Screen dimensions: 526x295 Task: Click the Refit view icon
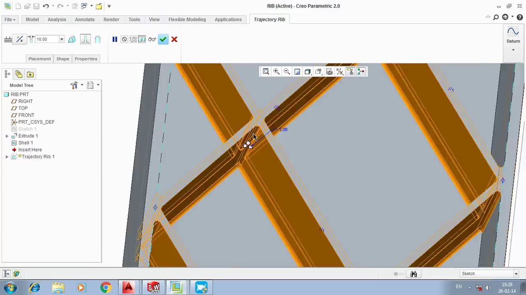coord(266,72)
